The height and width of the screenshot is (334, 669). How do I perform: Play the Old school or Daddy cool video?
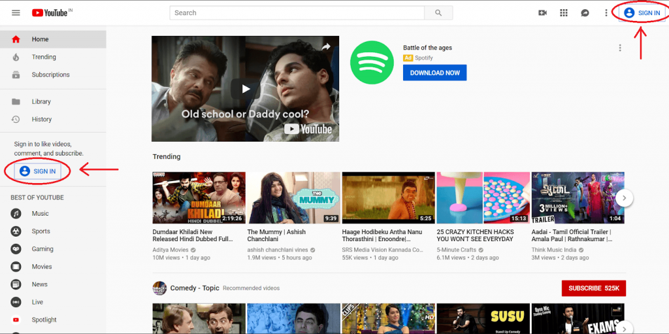246,89
